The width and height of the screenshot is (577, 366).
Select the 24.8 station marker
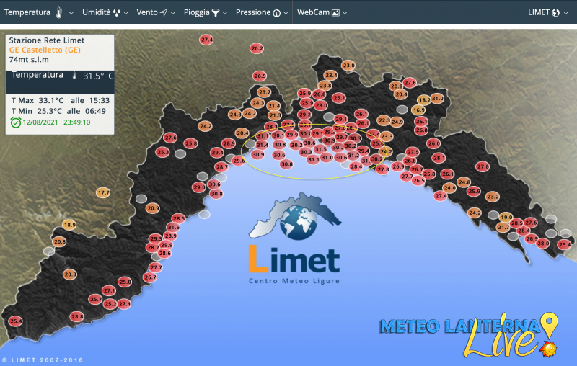464,182
